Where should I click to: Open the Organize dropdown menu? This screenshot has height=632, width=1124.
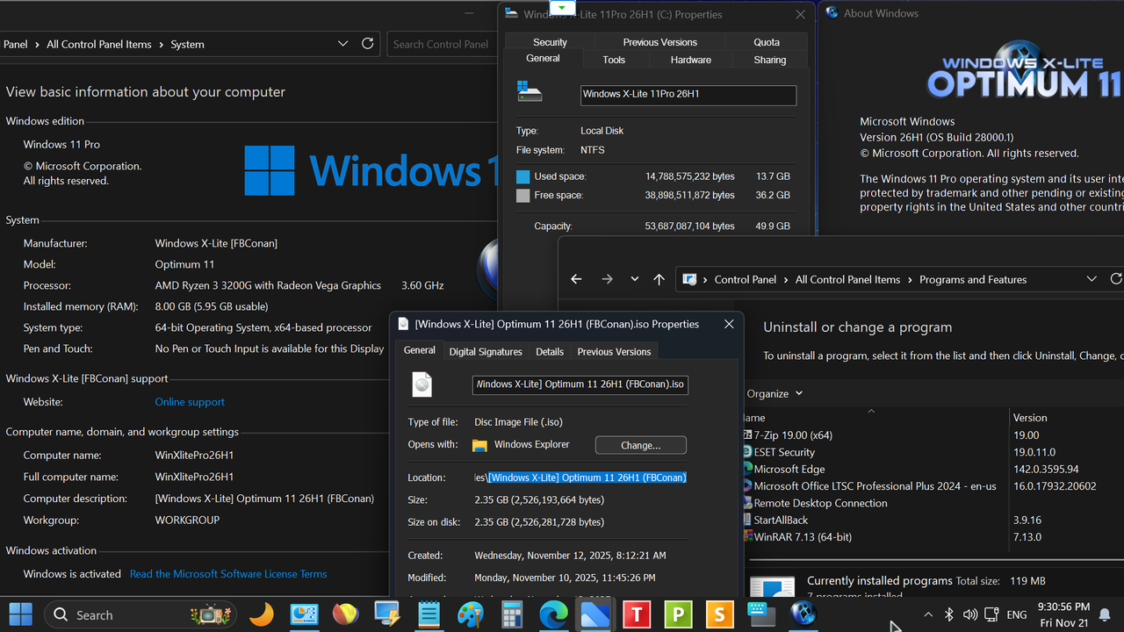click(773, 393)
